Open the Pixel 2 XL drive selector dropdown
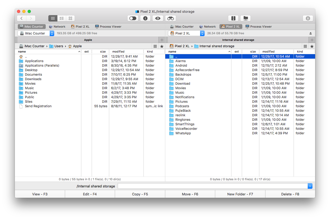Screen dimensions: 330x219 click(x=202, y=33)
